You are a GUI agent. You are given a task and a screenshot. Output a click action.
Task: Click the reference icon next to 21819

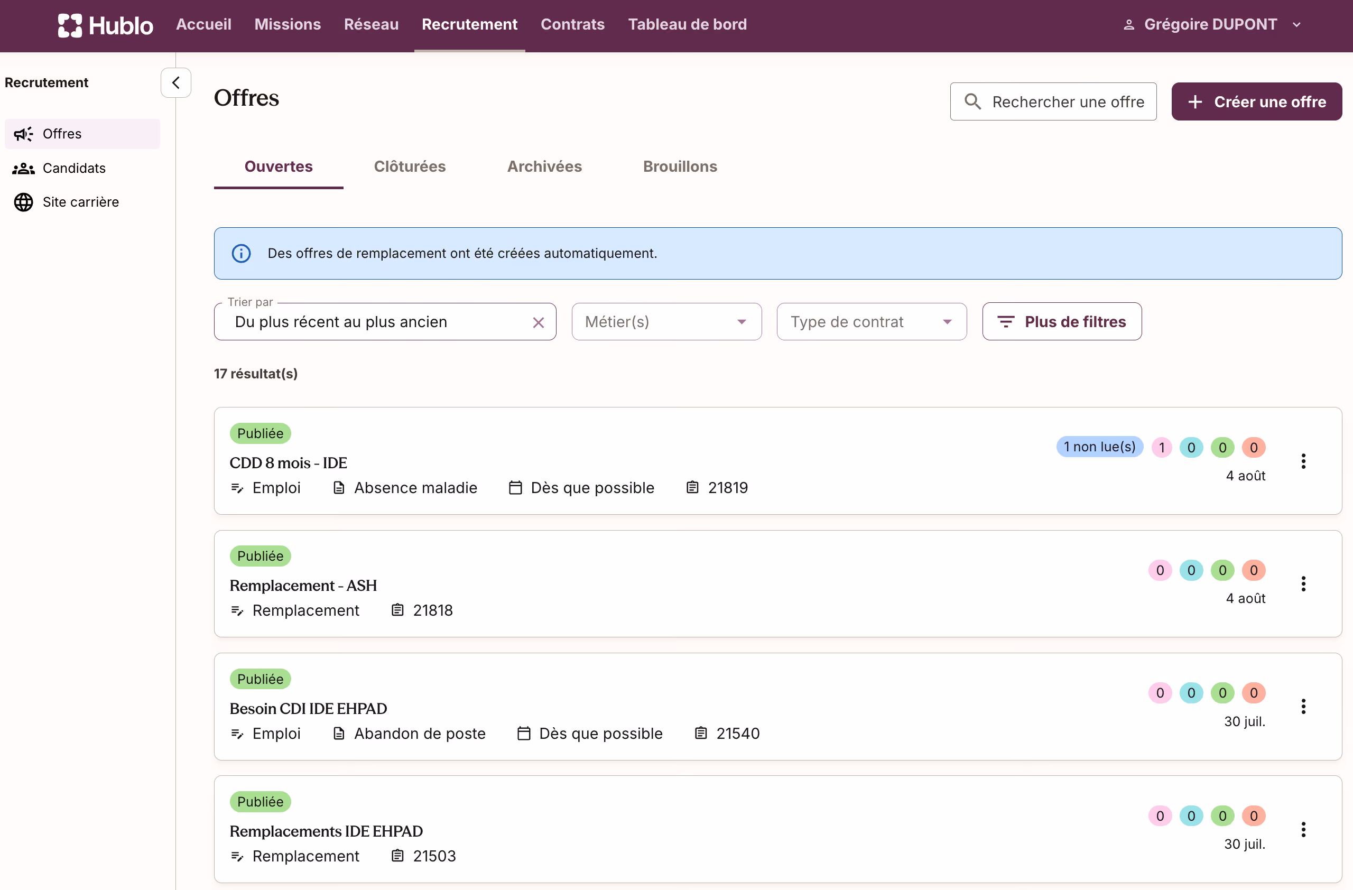click(x=692, y=488)
